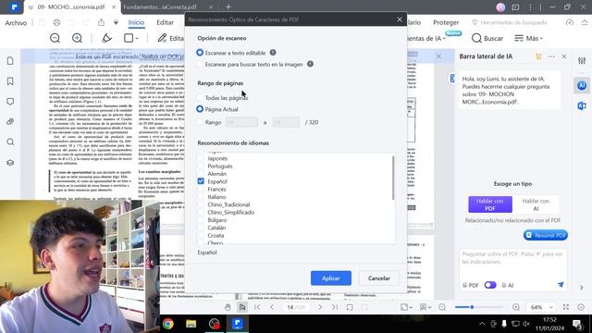Activate the select tool in the status bar
592x333 pixels.
242,307
